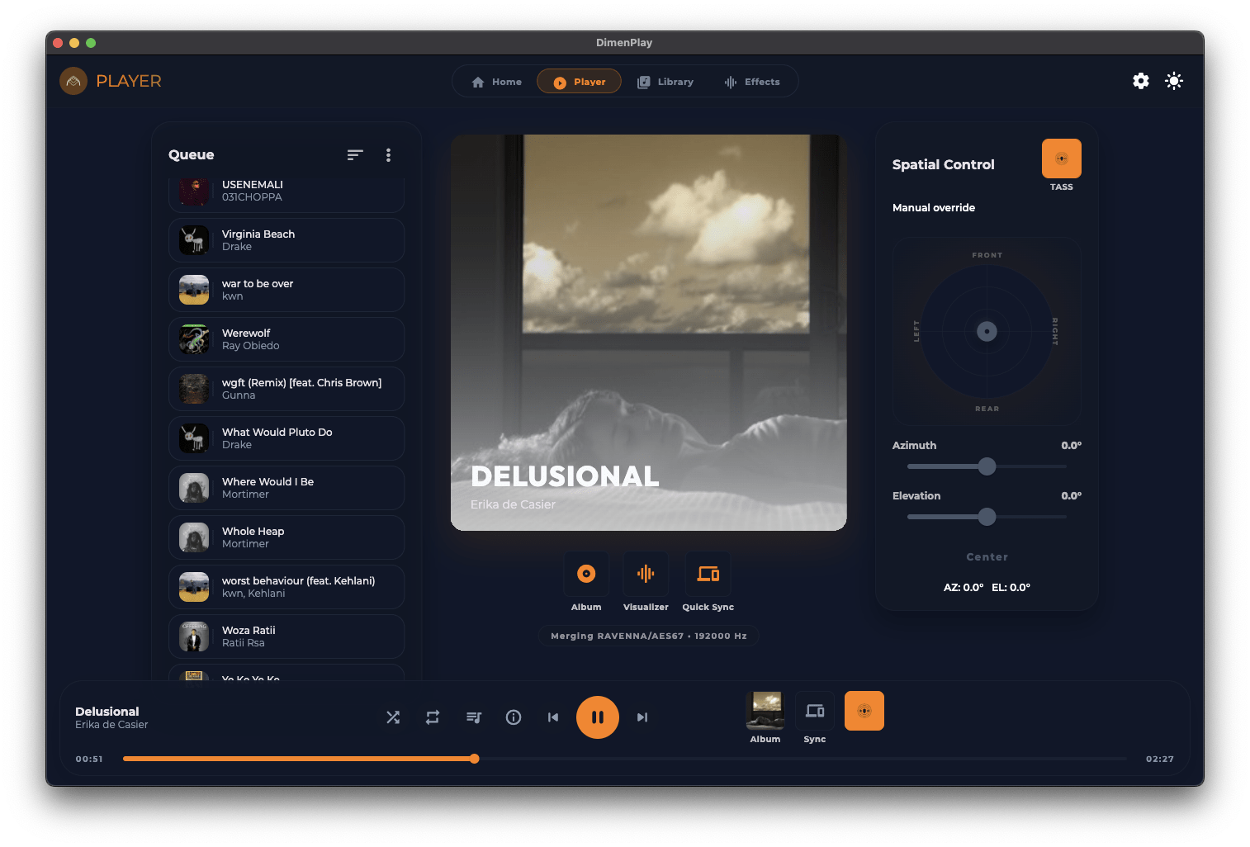Toggle shuffle in the playback bar
The height and width of the screenshot is (847, 1250).
tap(393, 717)
